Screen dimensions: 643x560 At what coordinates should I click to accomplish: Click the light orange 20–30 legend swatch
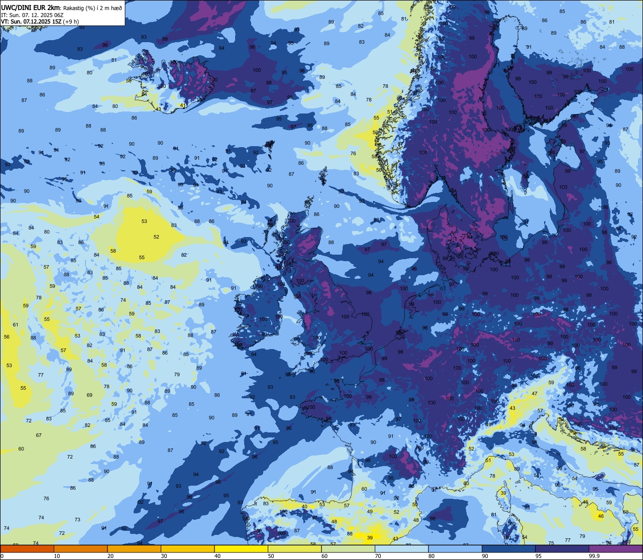134,548
